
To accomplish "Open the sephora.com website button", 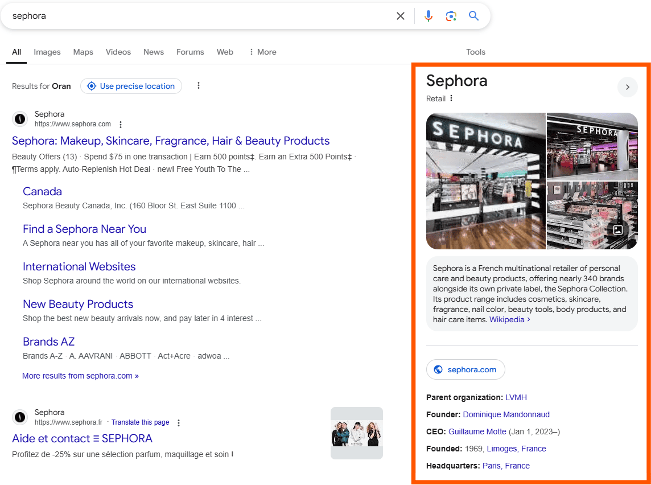I will [x=465, y=369].
